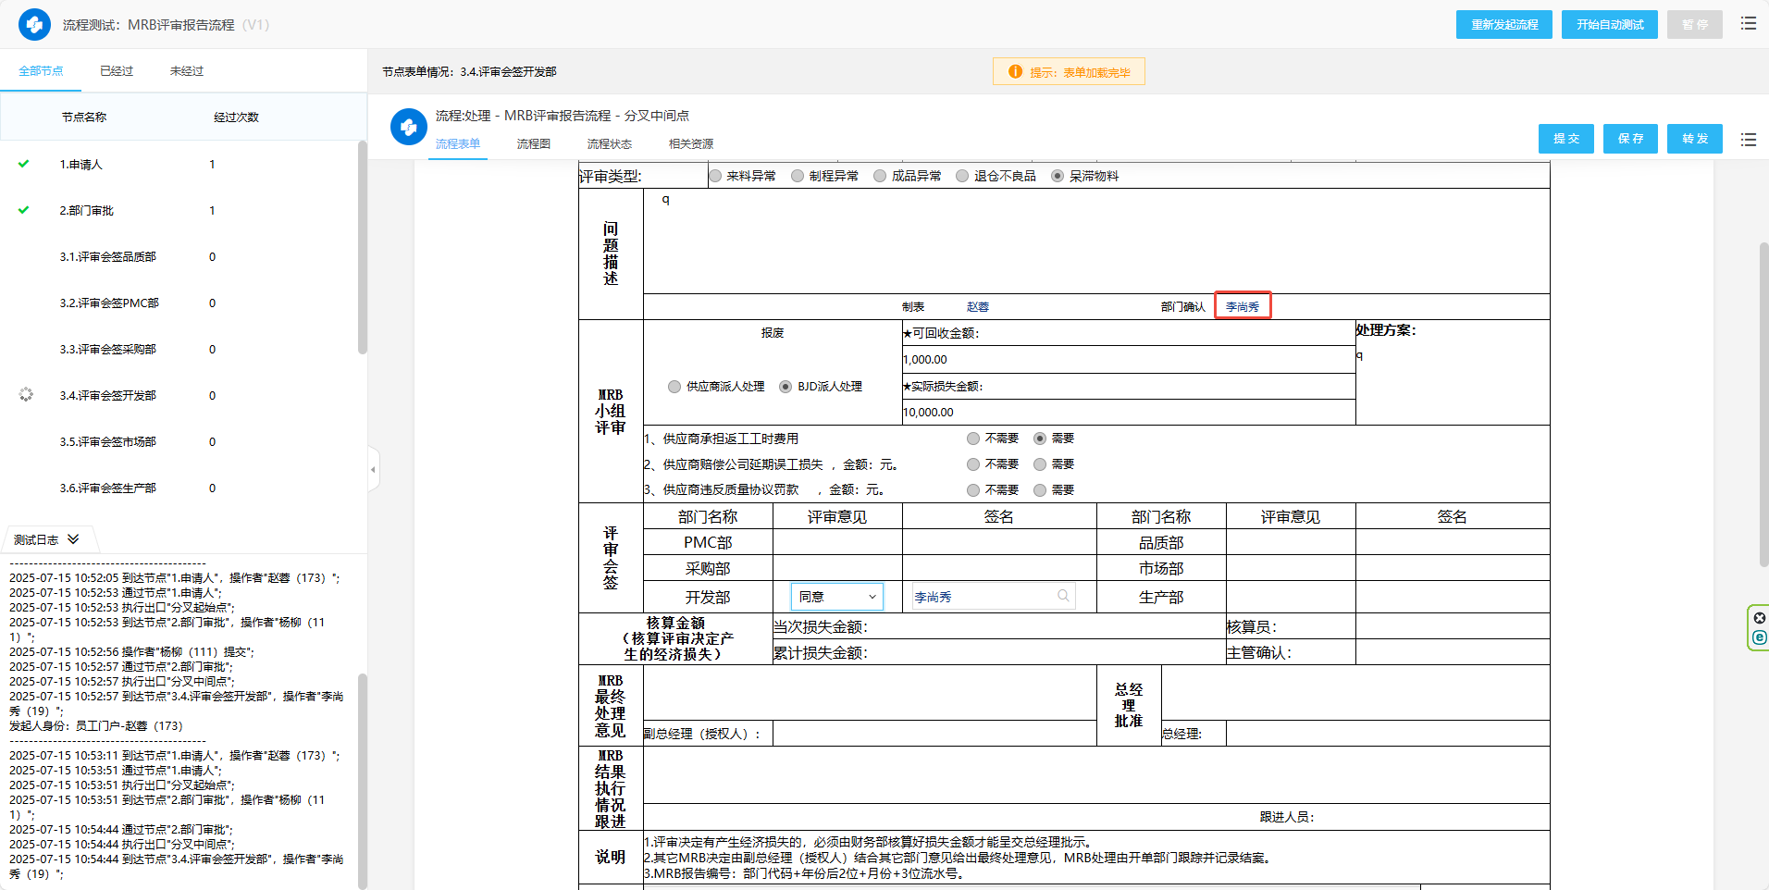The height and width of the screenshot is (890, 1769).
Task: Click the info icon in the 提示 banner
Action: click(1015, 71)
